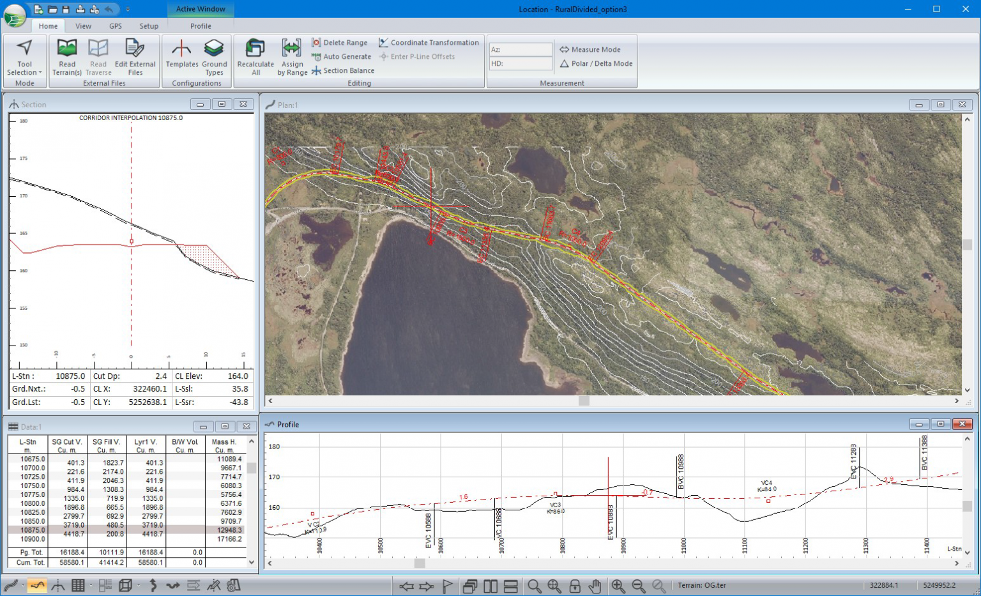981x596 pixels.
Task: Toggle Measure Mode
Action: point(589,50)
